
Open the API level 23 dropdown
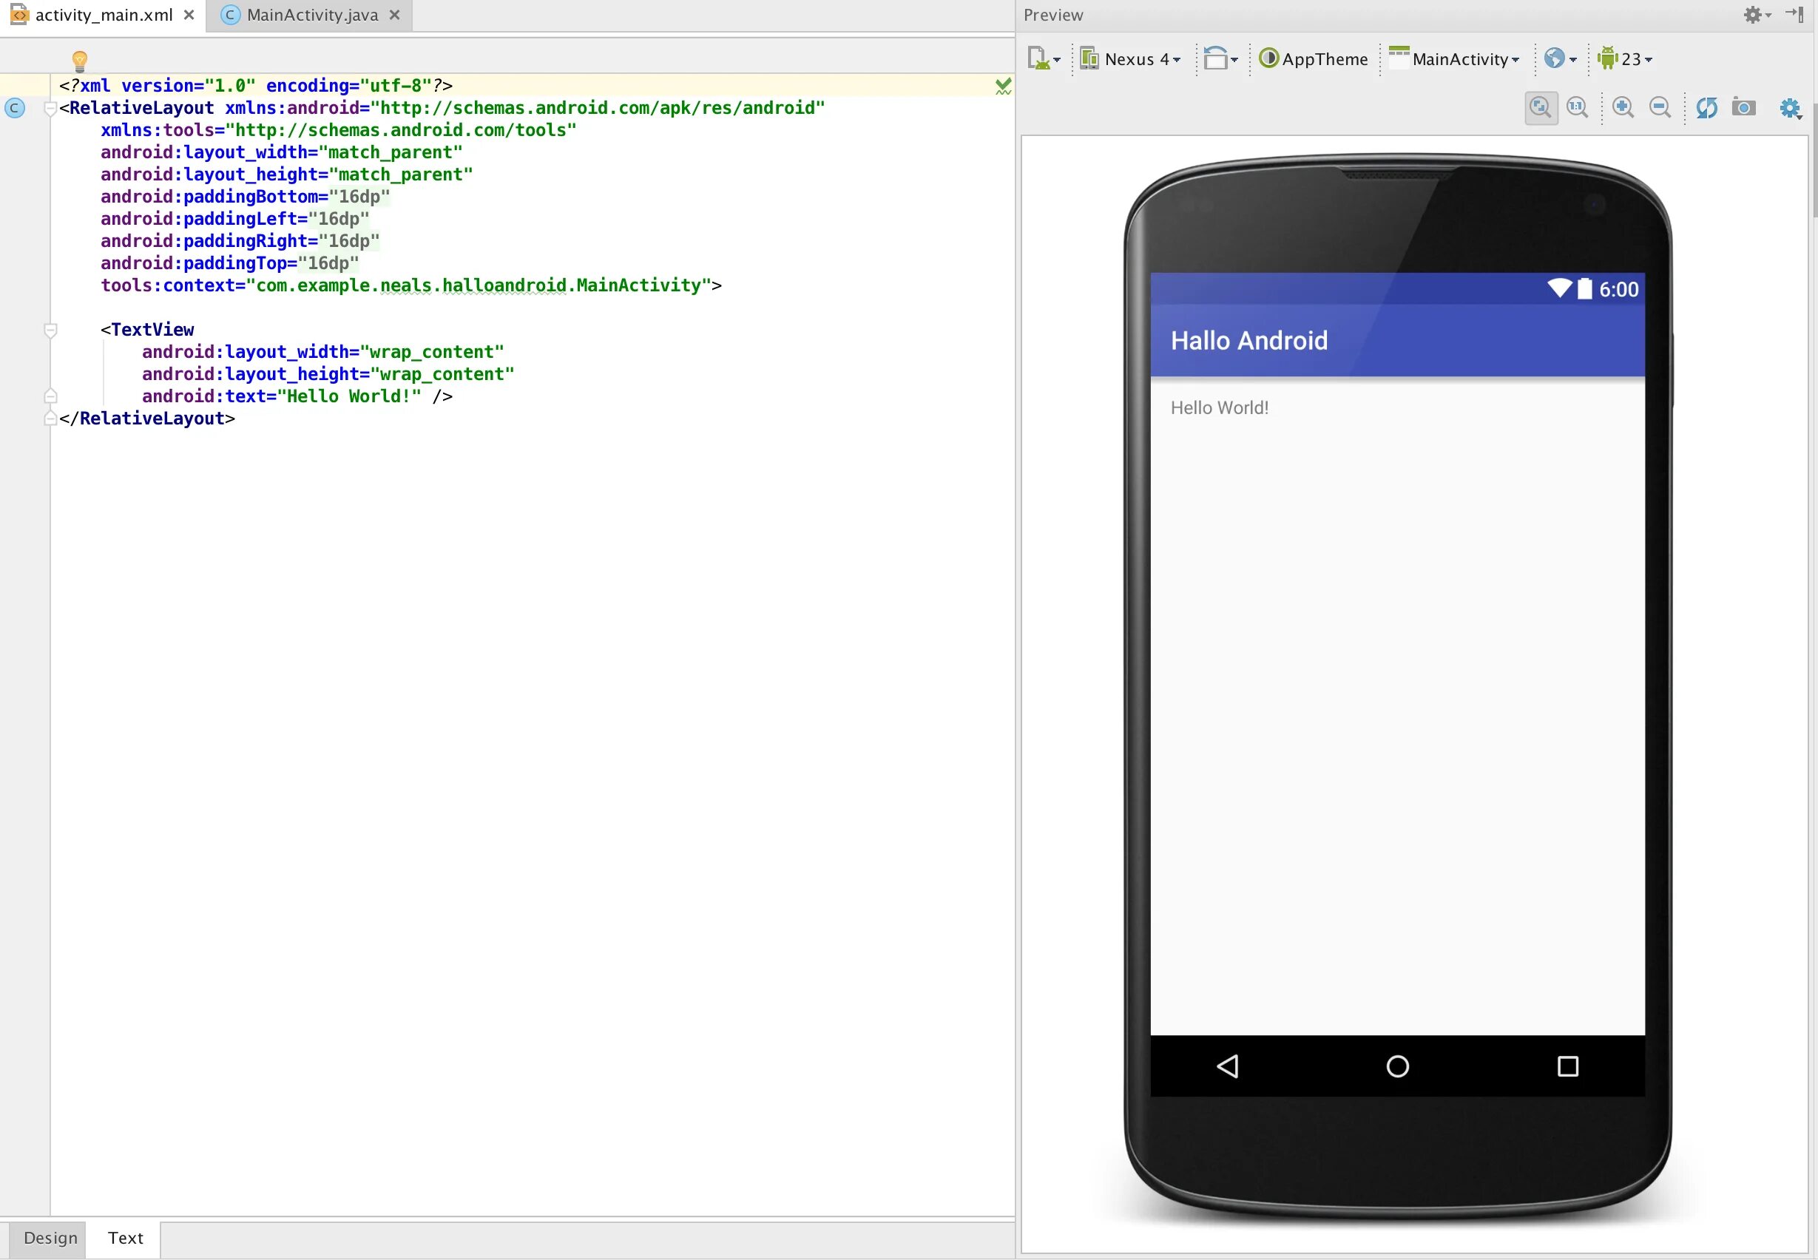(1623, 59)
